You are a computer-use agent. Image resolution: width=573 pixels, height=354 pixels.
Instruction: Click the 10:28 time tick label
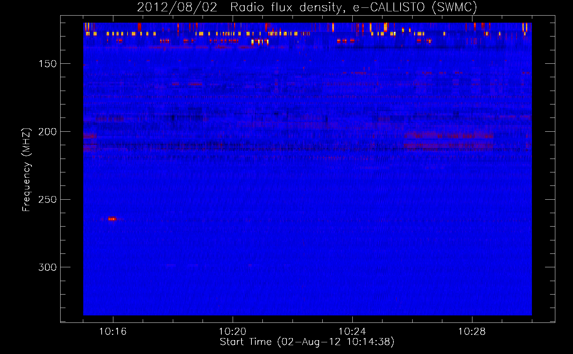472,332
